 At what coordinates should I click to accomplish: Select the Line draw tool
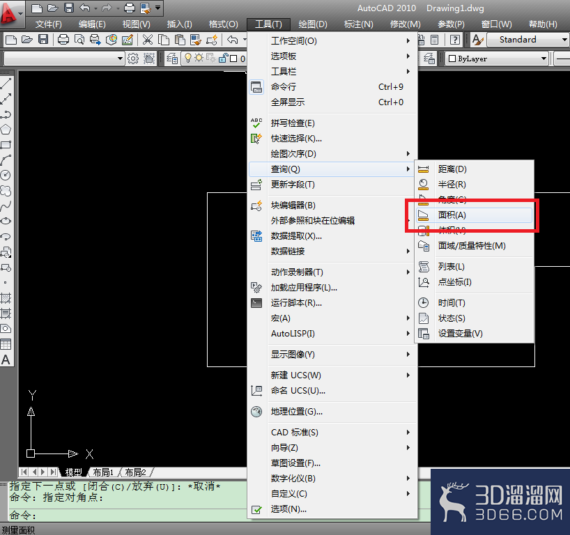[x=6, y=84]
